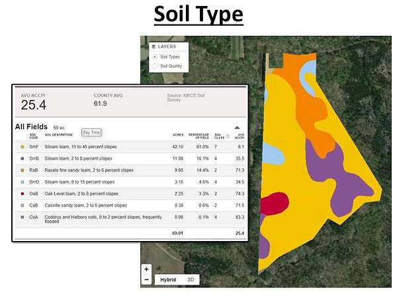This screenshot has height=298, width=397.
Task: Click the Soil Class info icon
Action: point(228,136)
